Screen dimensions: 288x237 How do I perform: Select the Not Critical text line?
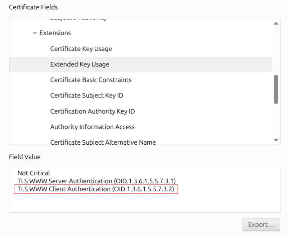point(33,173)
